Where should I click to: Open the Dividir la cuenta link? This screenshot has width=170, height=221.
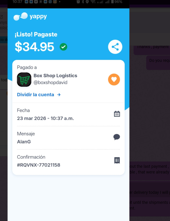click(39, 94)
